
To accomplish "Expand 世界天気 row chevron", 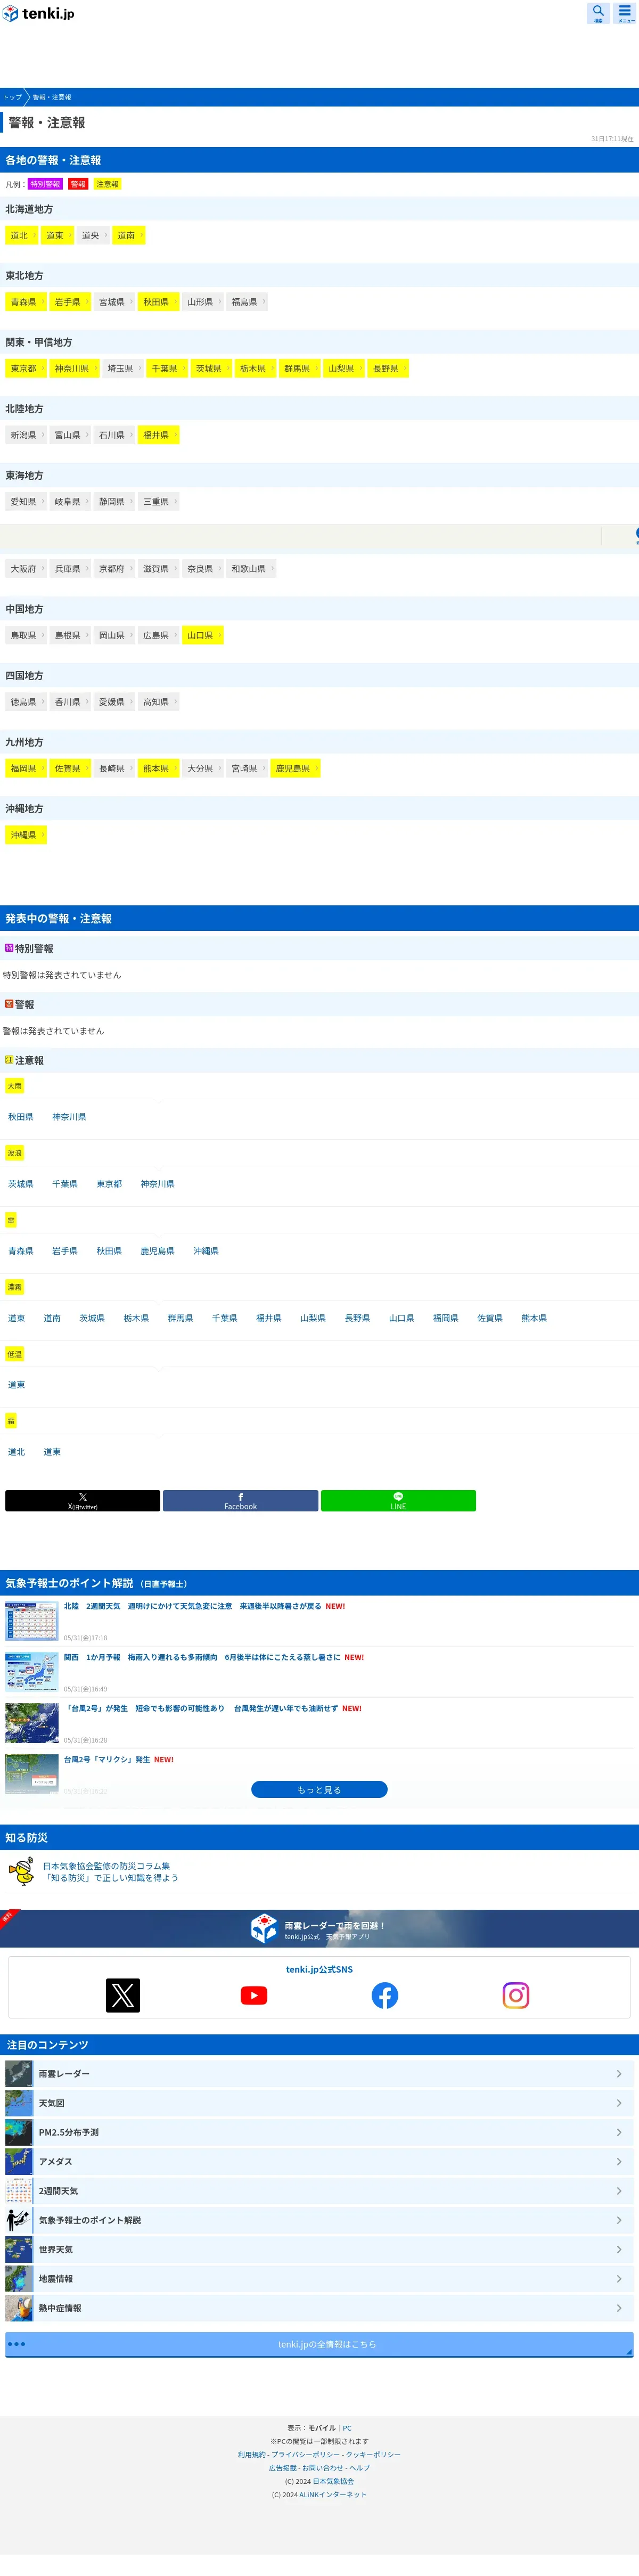I will (619, 2249).
